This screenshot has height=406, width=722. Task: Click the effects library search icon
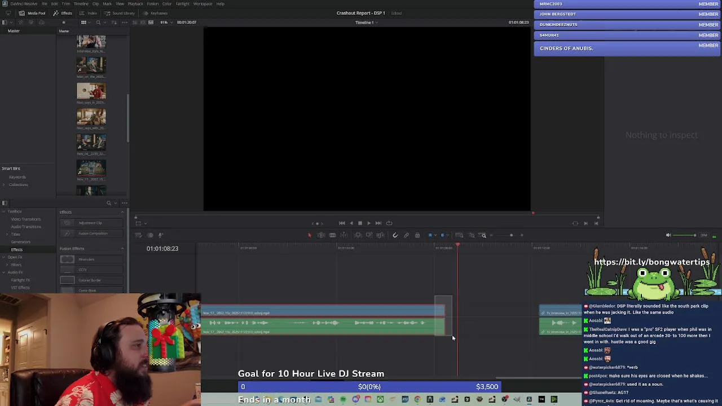109,203
